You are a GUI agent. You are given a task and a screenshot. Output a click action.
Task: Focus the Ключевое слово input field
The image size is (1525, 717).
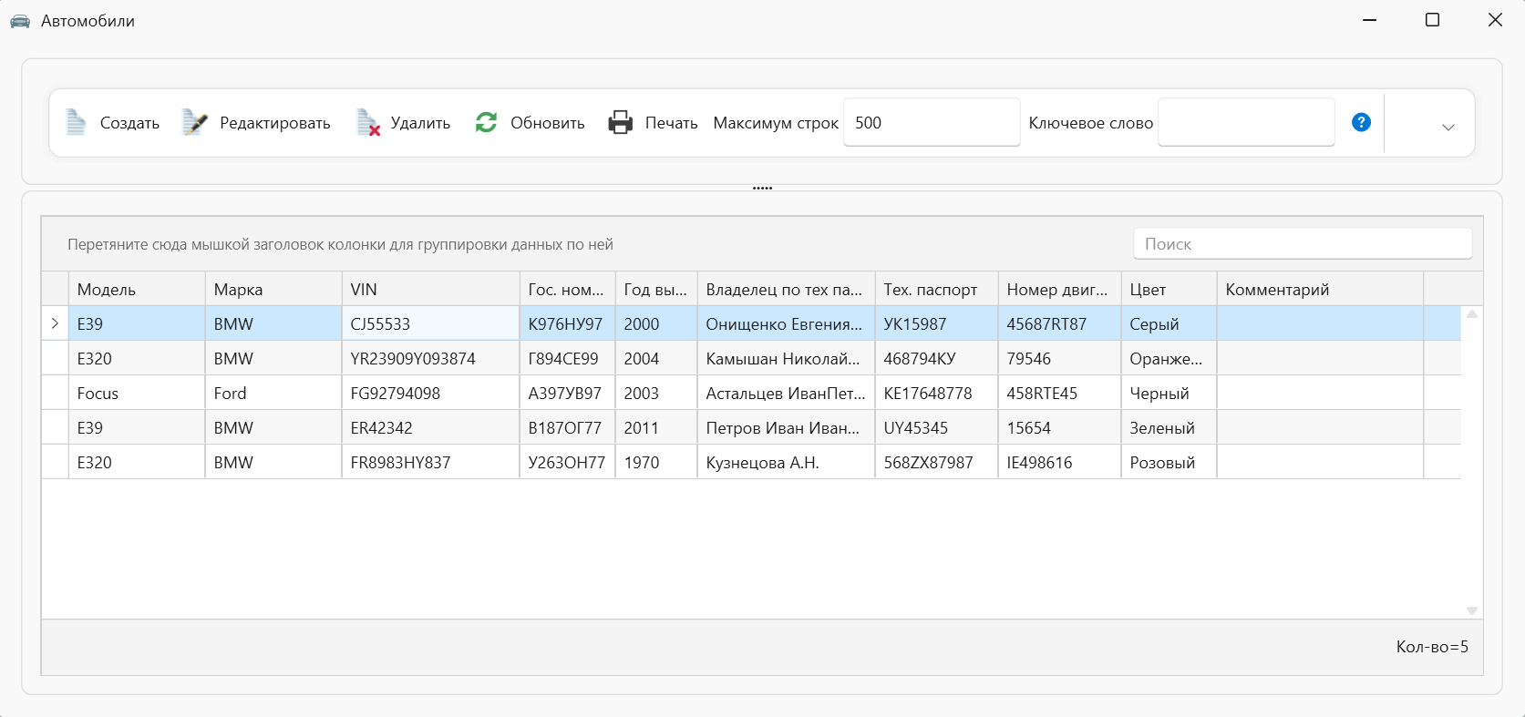click(x=1246, y=122)
